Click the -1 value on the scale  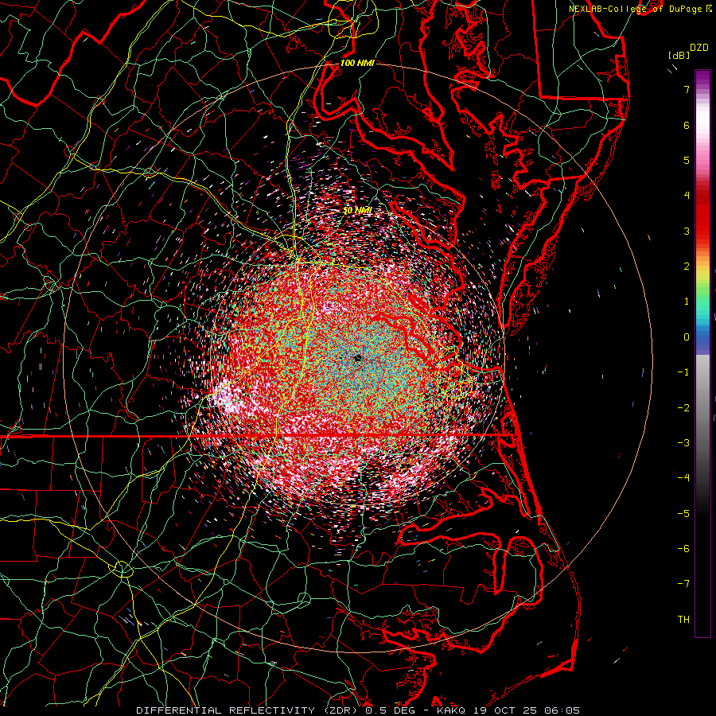683,372
